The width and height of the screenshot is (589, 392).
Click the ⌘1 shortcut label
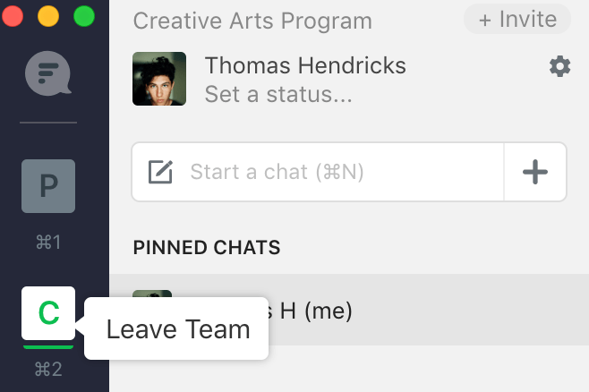48,242
